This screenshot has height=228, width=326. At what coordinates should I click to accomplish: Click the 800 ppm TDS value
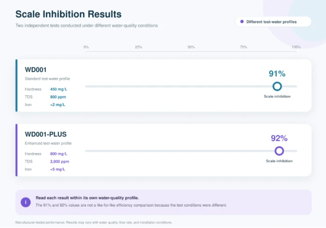(x=58, y=97)
